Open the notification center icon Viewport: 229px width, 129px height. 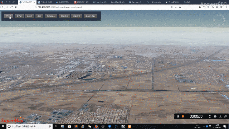click(225, 126)
